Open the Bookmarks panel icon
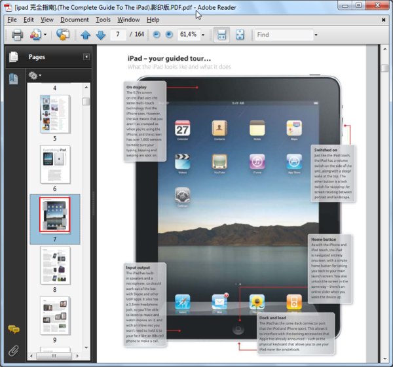This screenshot has width=393, height=367. (14, 79)
